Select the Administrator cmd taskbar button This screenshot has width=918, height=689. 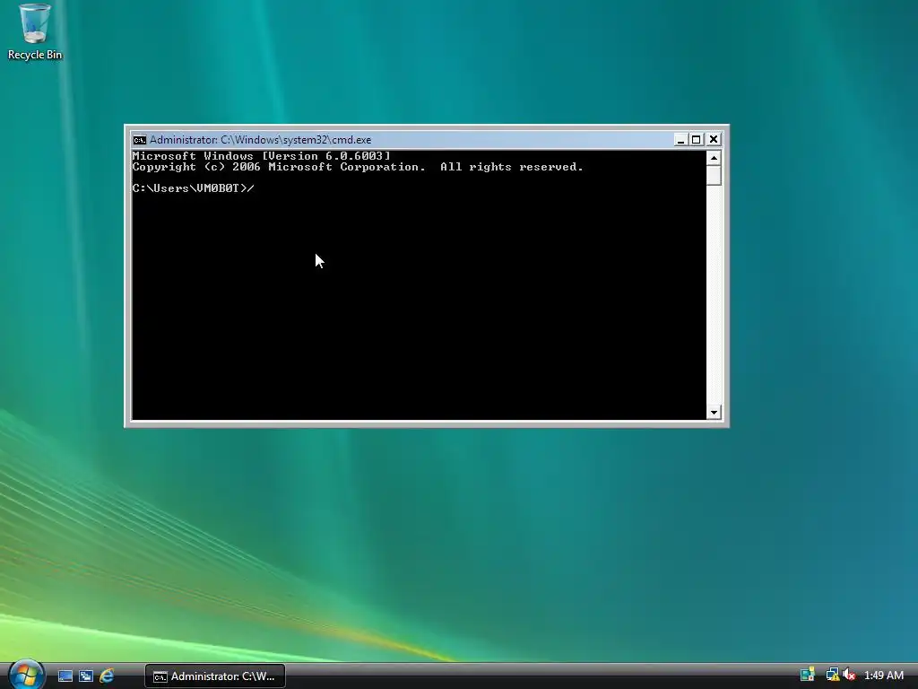coord(215,676)
